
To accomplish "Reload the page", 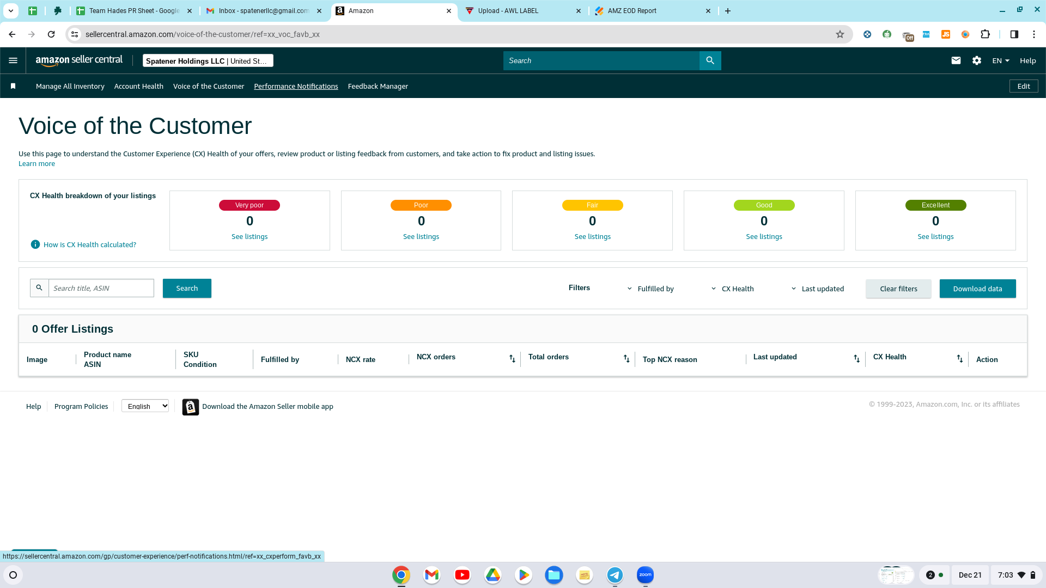I will pos(51,34).
